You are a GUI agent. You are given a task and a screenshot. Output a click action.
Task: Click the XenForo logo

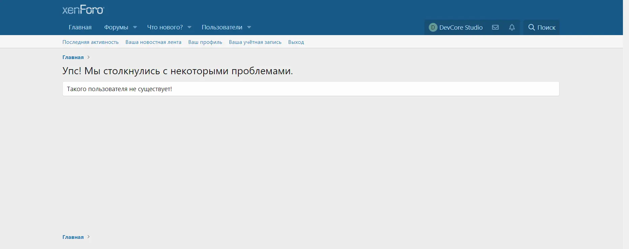tap(83, 10)
